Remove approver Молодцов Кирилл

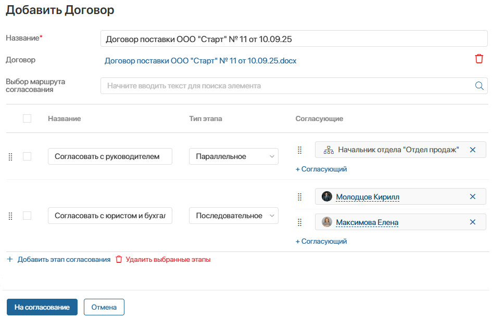(473, 196)
